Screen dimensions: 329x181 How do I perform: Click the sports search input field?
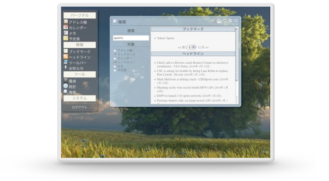(x=131, y=38)
